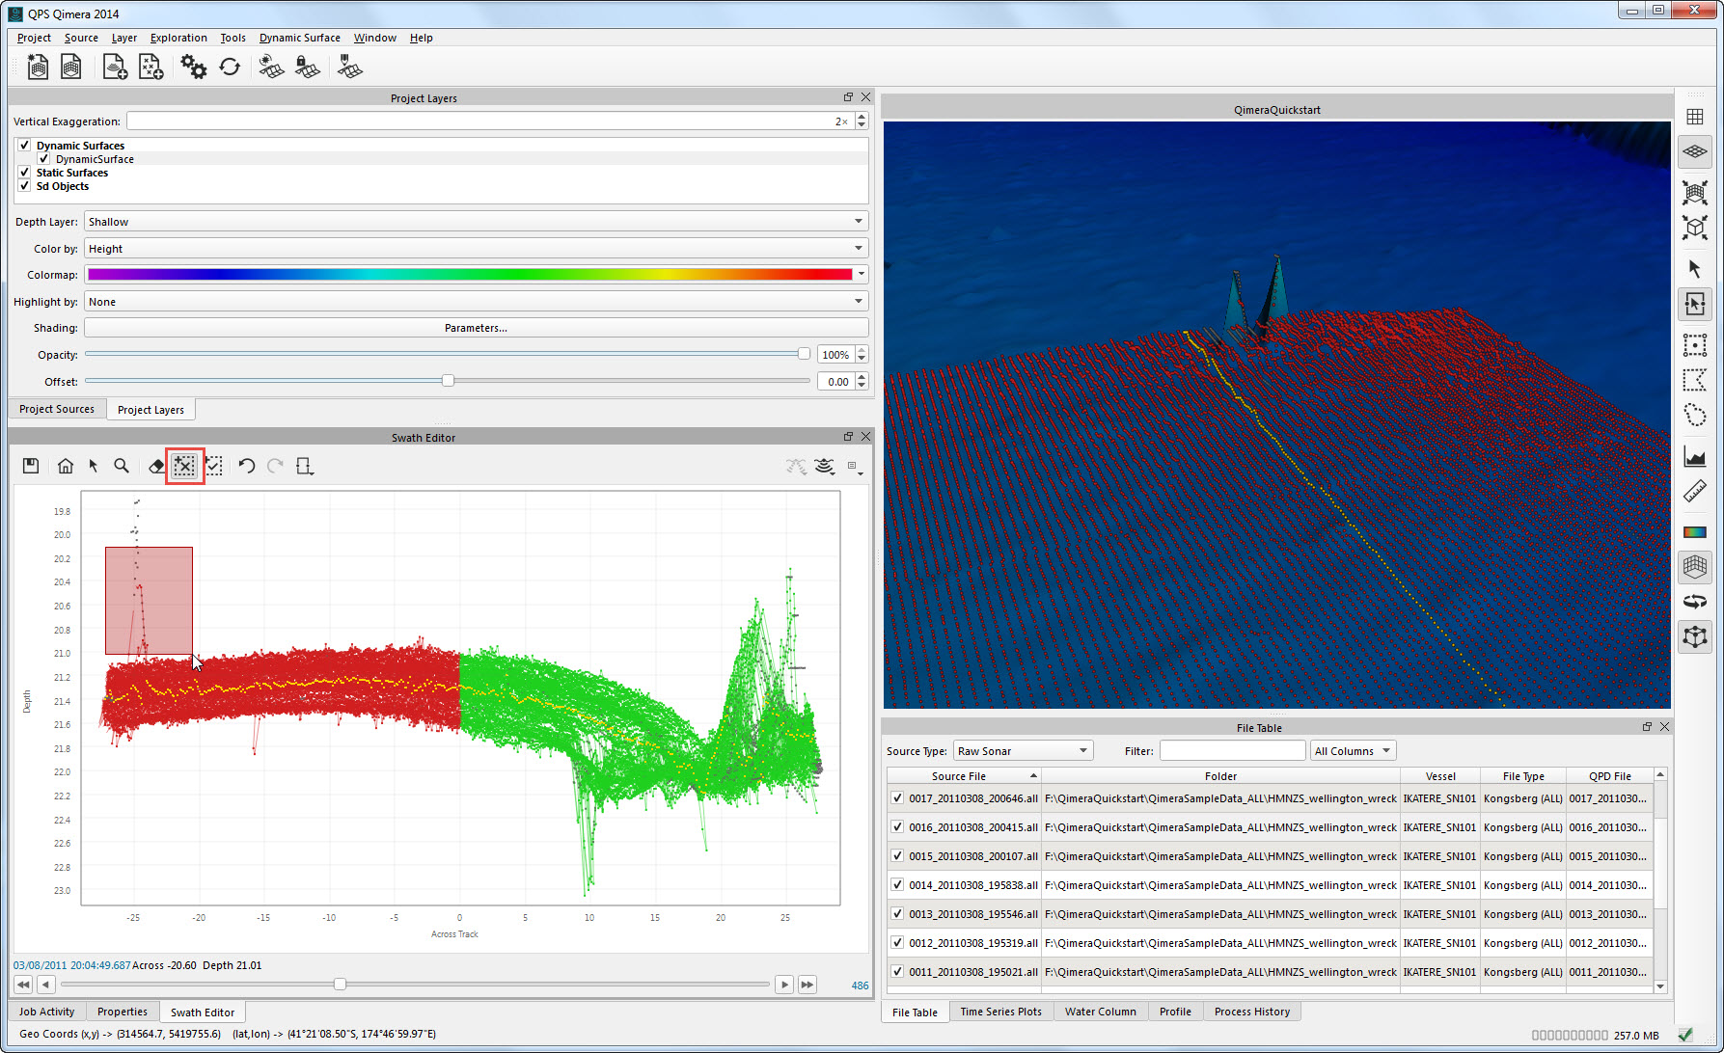Select the magnifier zoom tool in Swath Editor
Viewport: 1724px width, 1053px height.
[x=122, y=467]
